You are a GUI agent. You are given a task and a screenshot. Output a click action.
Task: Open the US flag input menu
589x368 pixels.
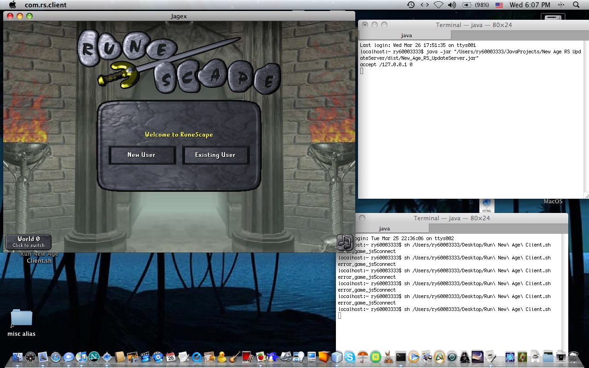tap(499, 5)
